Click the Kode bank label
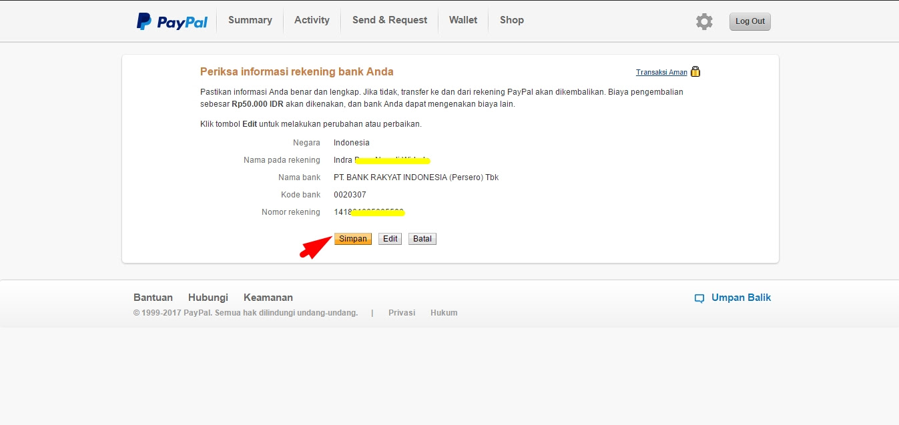The height and width of the screenshot is (425, 899). [x=300, y=195]
